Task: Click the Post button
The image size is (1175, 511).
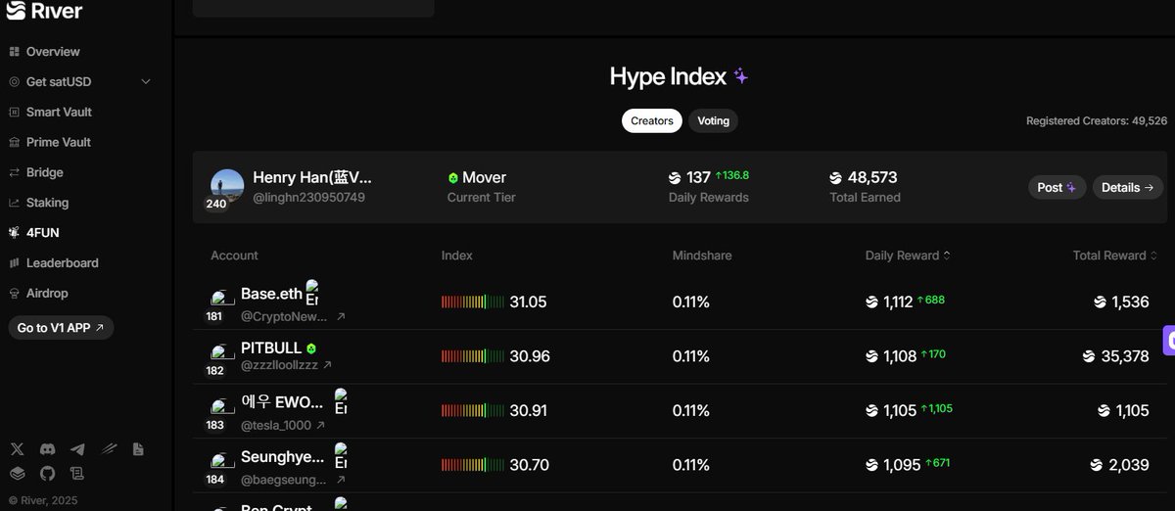Action: pyautogui.click(x=1057, y=188)
